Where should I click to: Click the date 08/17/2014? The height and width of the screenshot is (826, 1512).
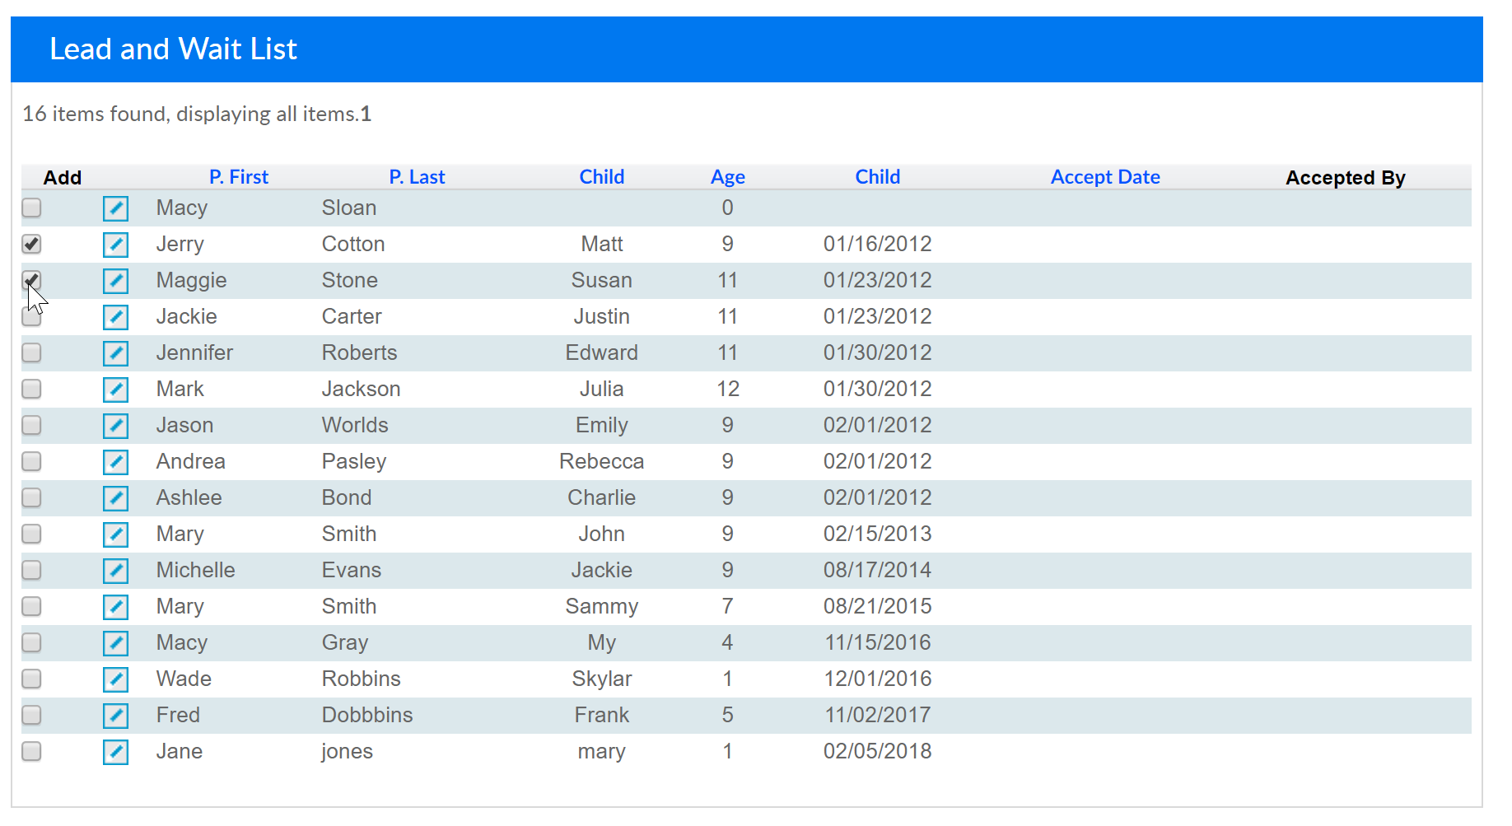pyautogui.click(x=878, y=570)
